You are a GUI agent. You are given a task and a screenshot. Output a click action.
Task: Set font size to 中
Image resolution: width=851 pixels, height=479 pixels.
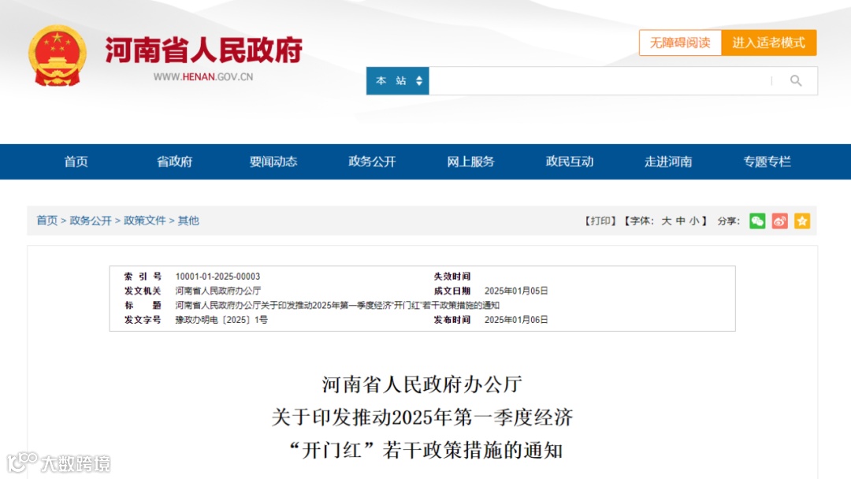(681, 221)
